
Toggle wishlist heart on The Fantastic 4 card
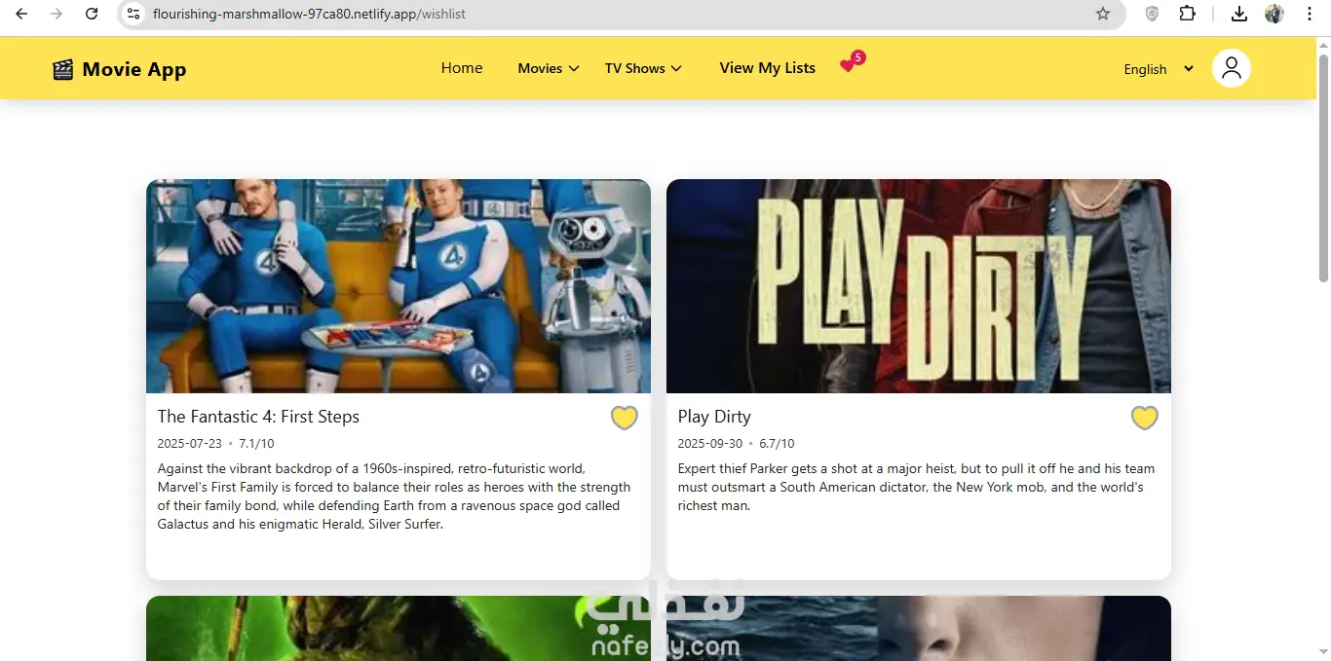point(625,418)
